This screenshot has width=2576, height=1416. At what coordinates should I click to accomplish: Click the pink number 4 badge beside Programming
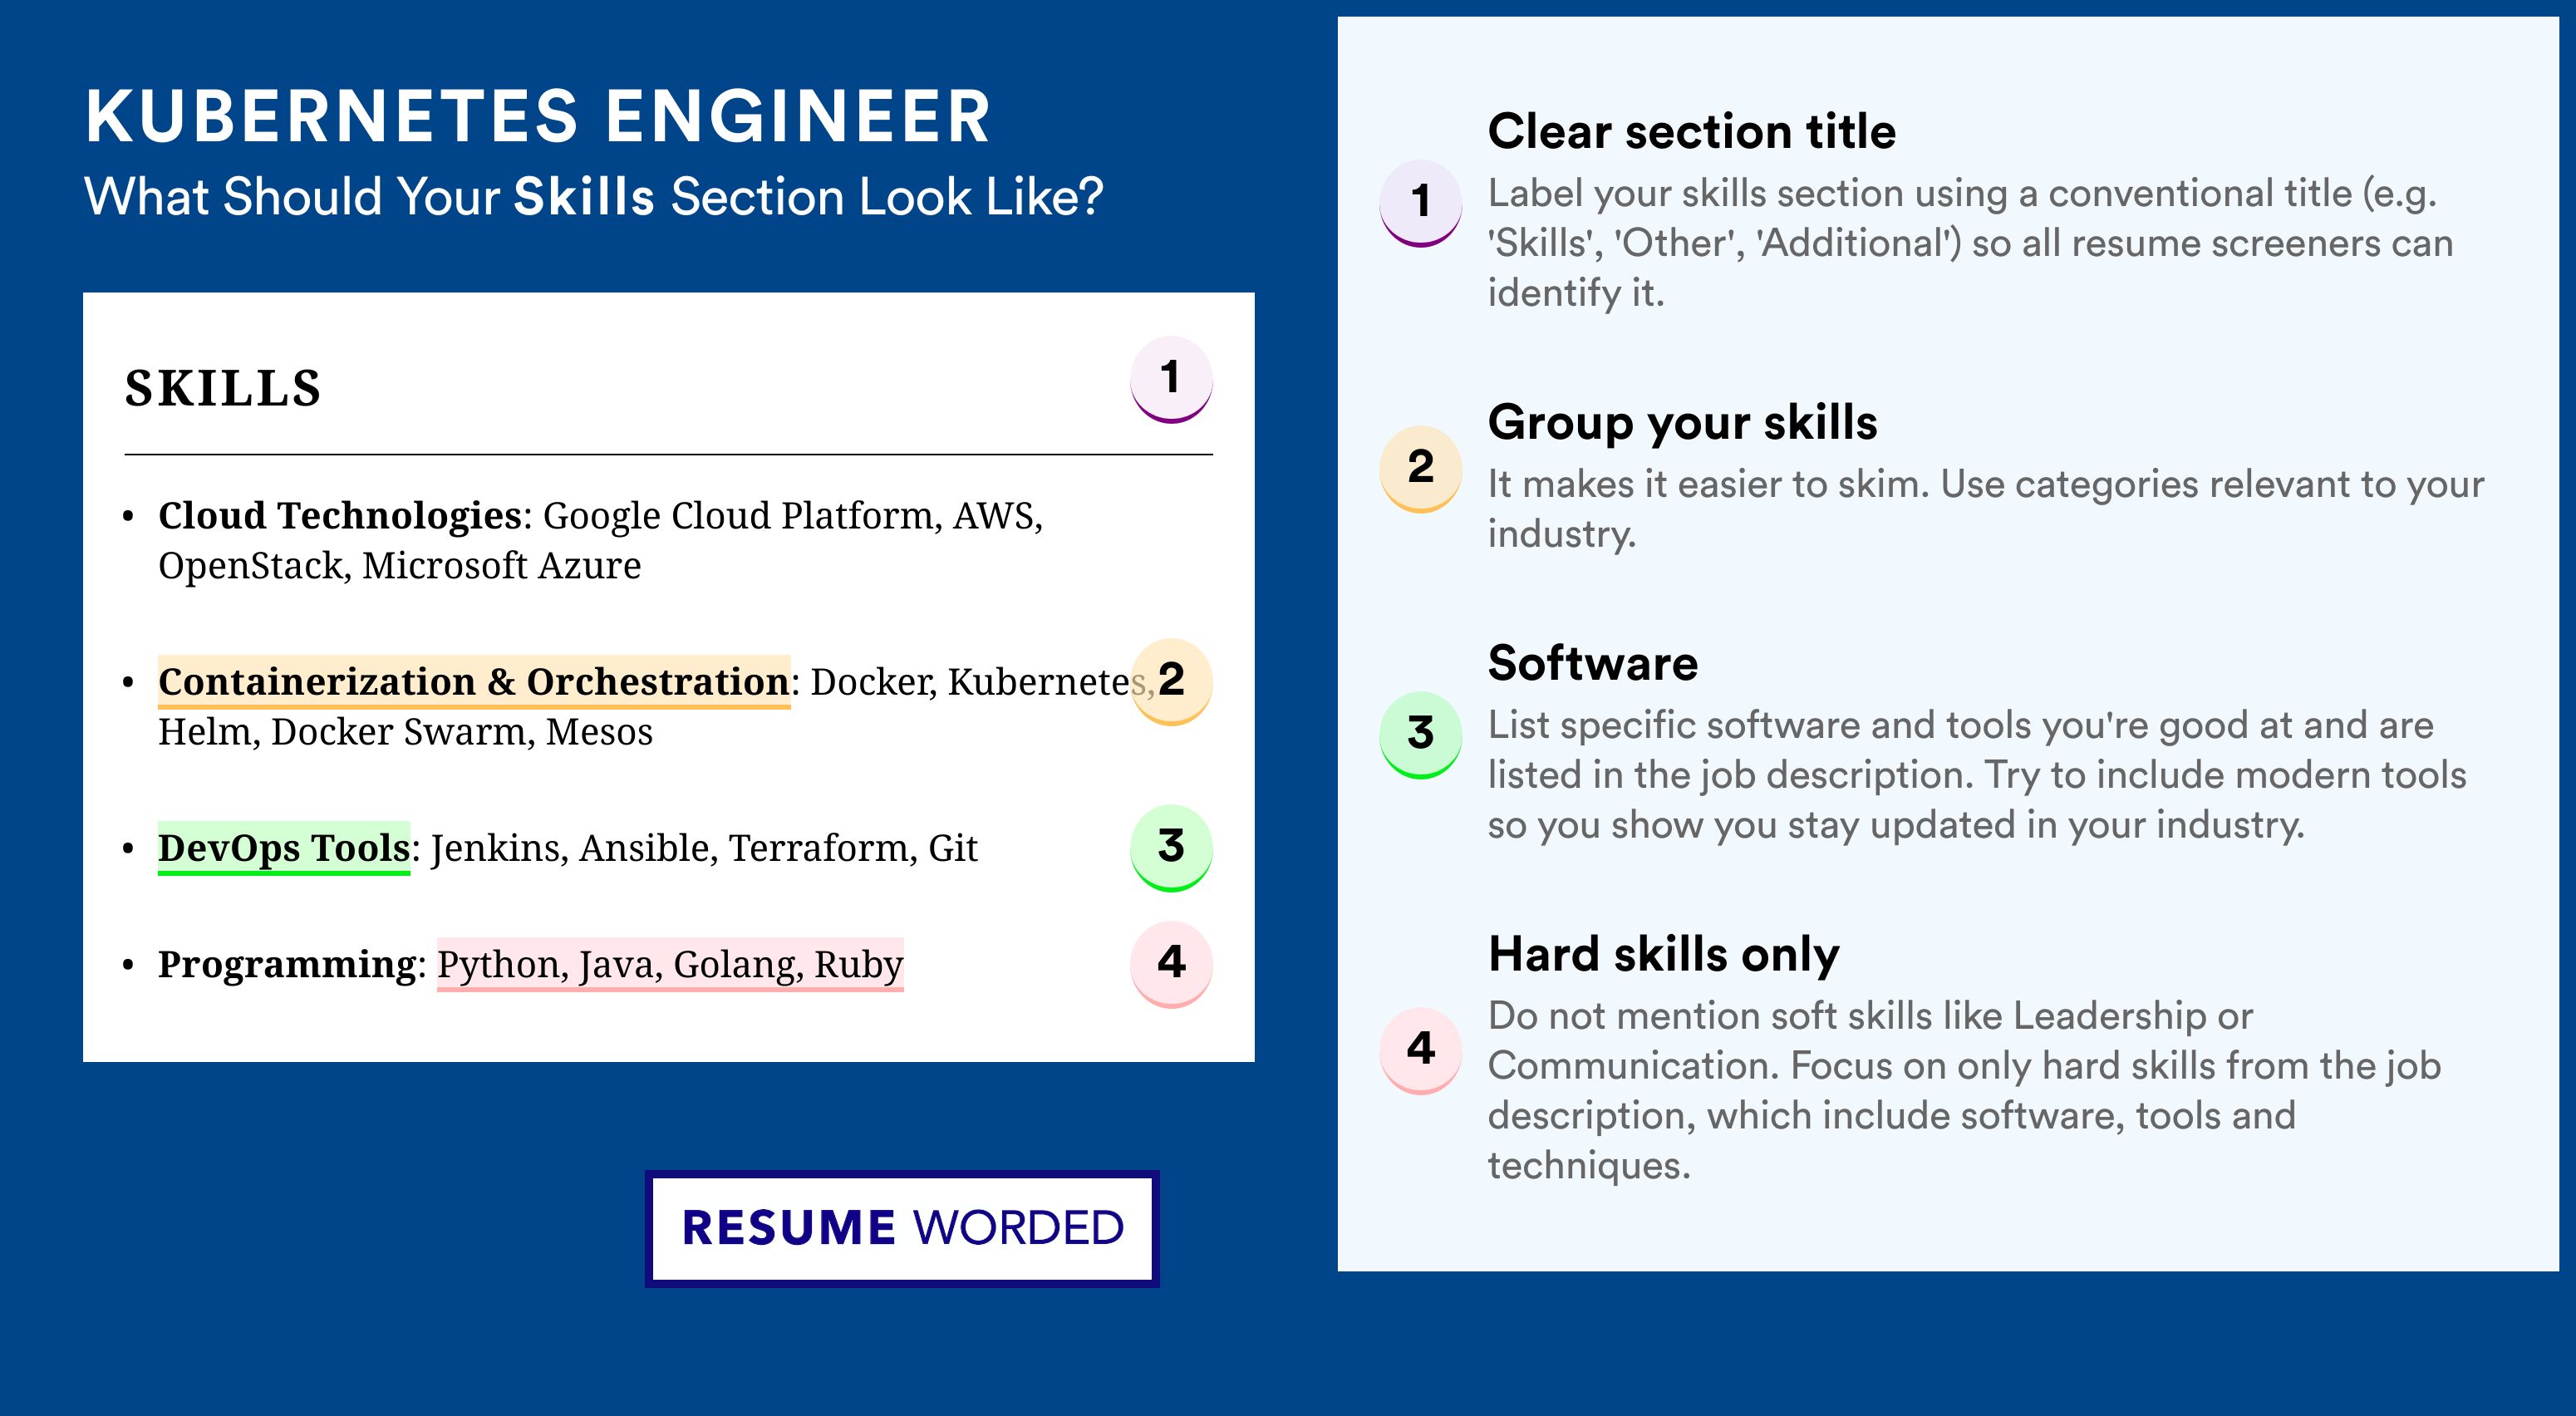(1171, 963)
